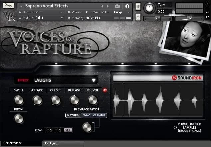211x147 pixels.
Task: Click the Soprano Vocal Effects title
Action: pos(47,6)
